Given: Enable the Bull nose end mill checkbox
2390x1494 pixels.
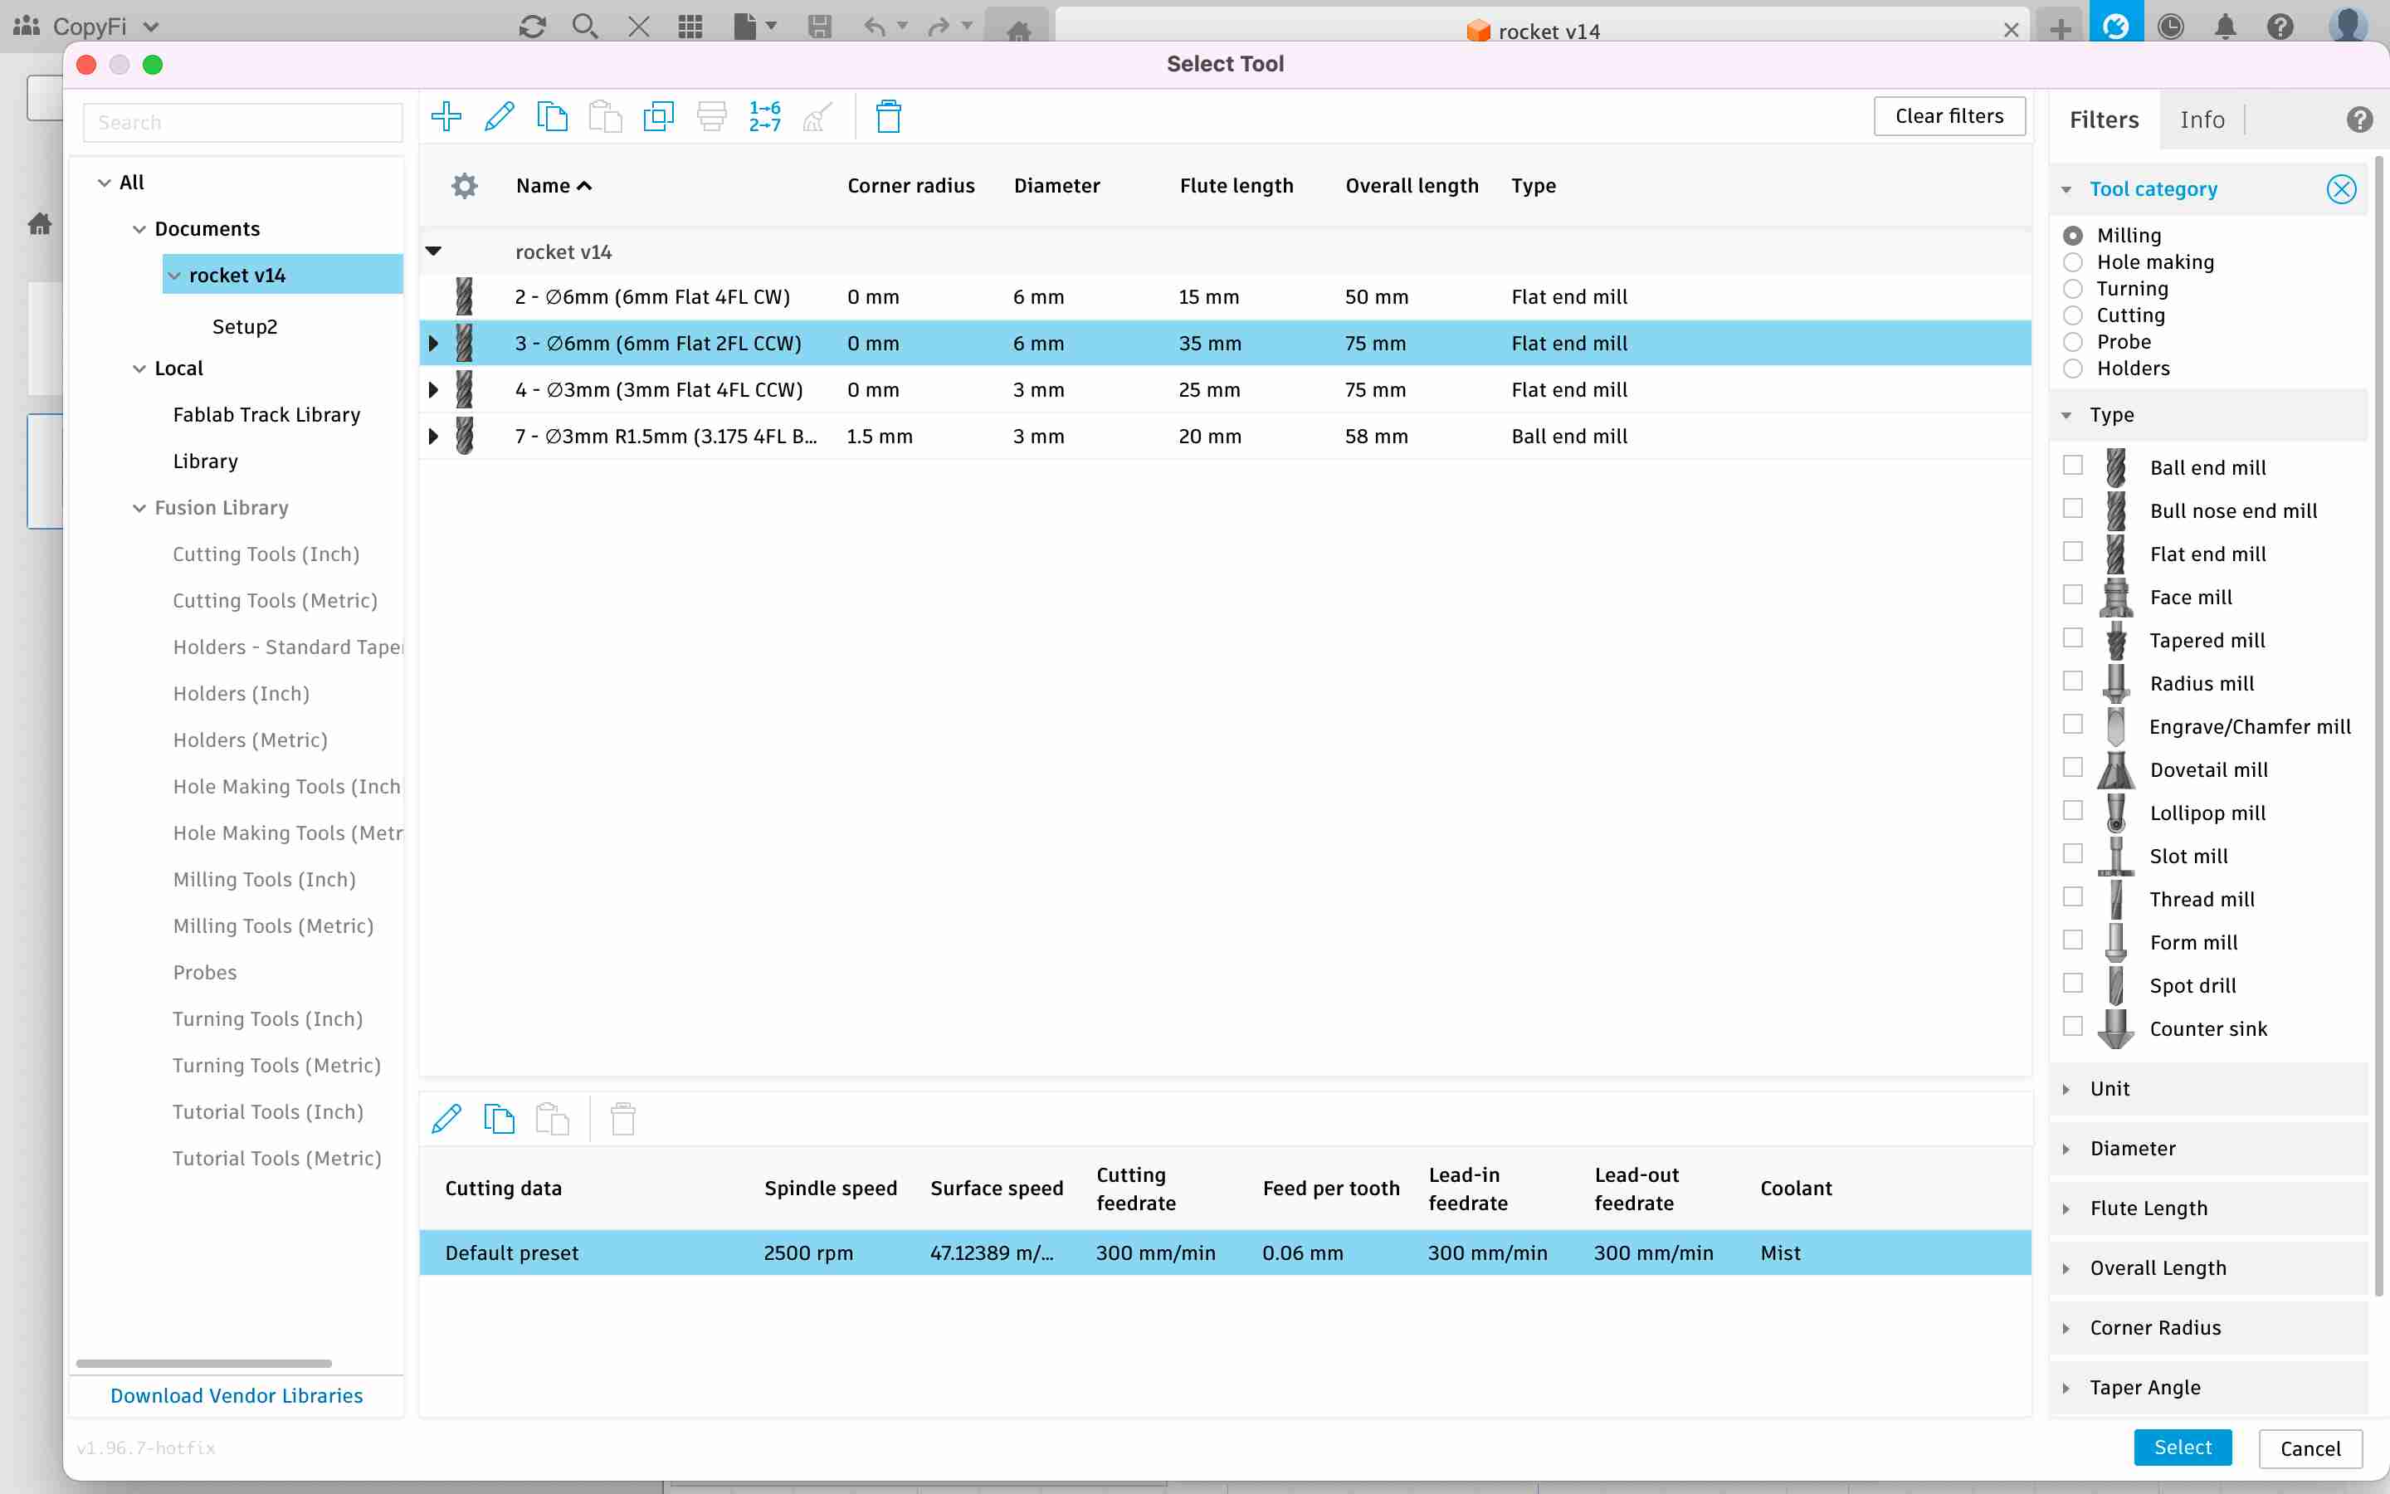Looking at the screenshot, I should click(x=2071, y=510).
